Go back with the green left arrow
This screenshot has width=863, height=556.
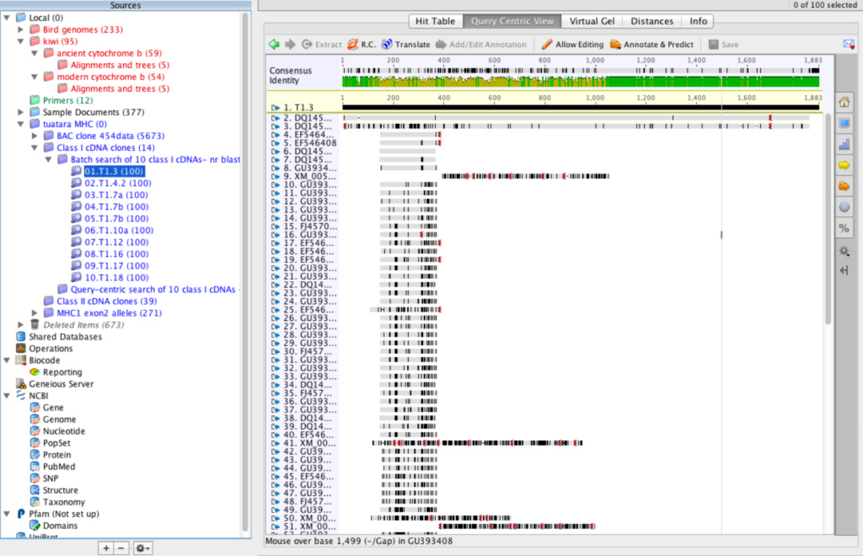[274, 44]
